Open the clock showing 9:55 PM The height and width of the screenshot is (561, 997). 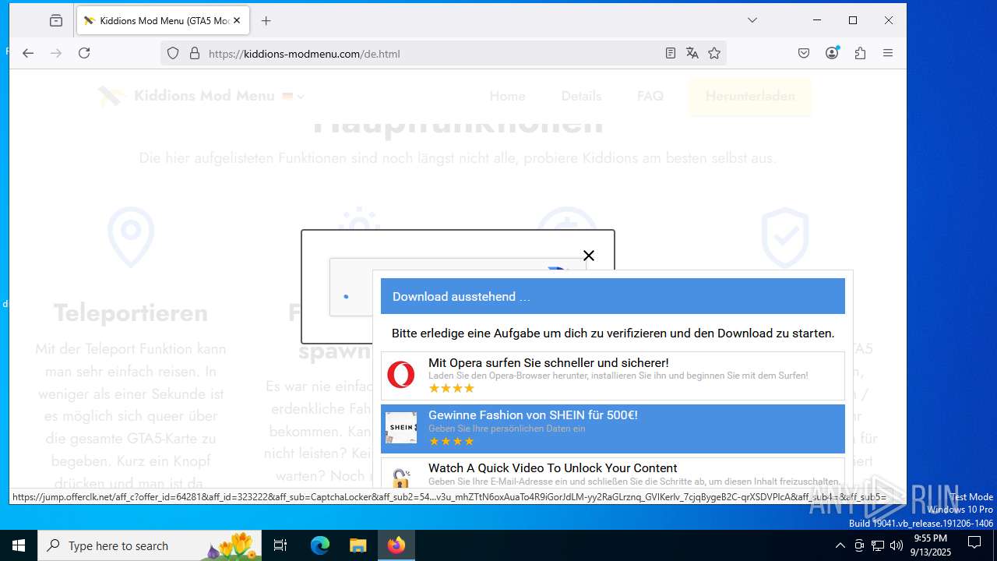(x=932, y=545)
